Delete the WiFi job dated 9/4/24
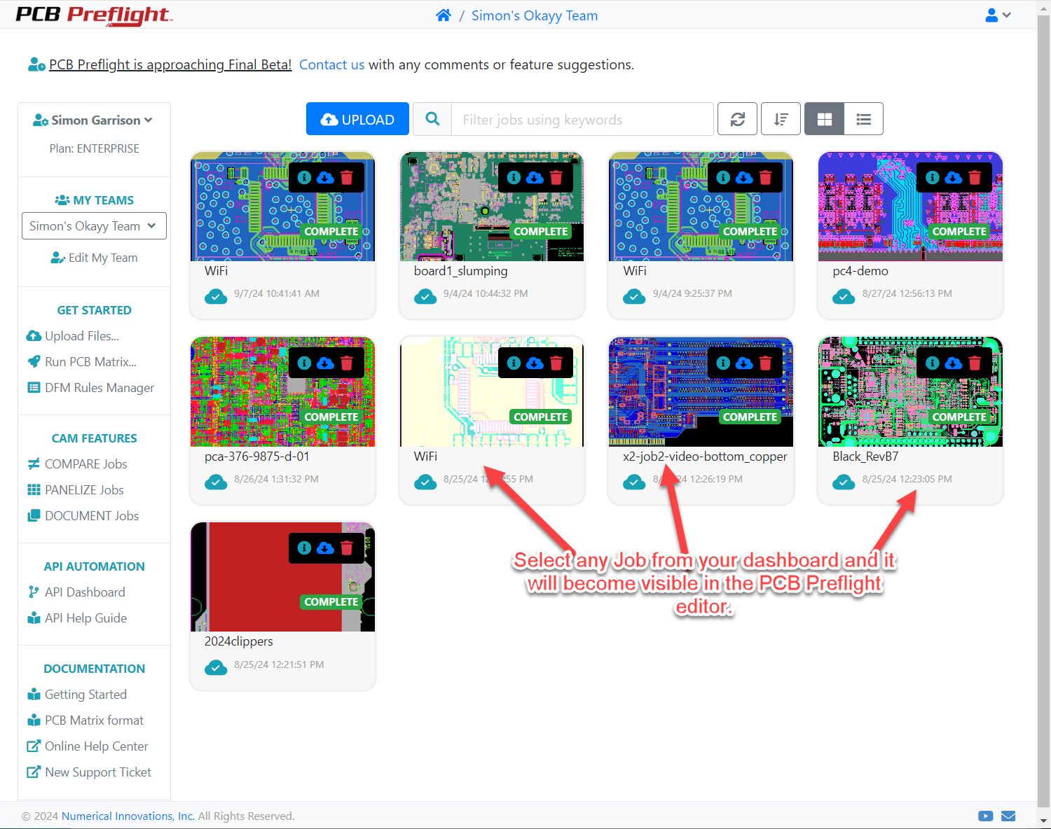 pyautogui.click(x=766, y=177)
